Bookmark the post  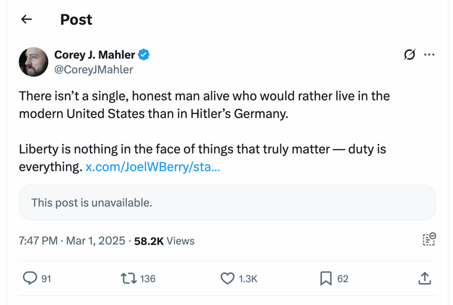(326, 279)
